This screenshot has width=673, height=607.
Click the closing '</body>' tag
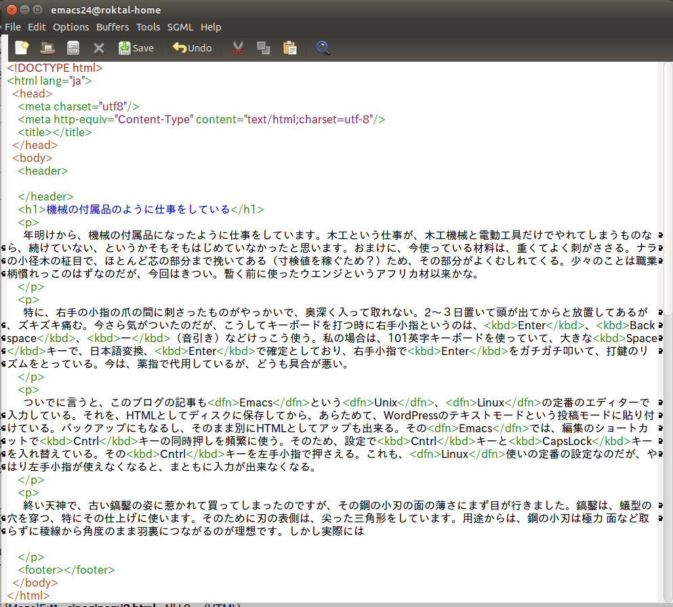pyautogui.click(x=35, y=583)
